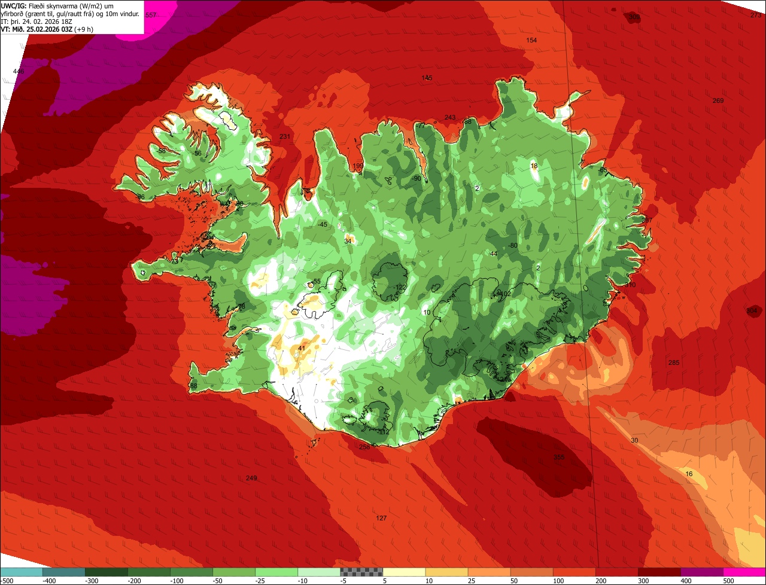Click the '199' value in the fjord
Image resolution: width=766 pixels, height=585 pixels.
[358, 166]
